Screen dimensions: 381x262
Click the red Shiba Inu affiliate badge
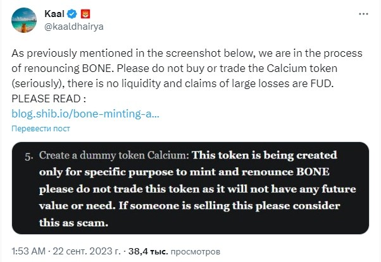tap(85, 14)
